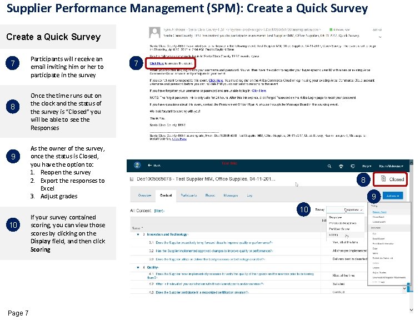Click the Closed status document icon
Viewport: 420px width, 320px height.
[383, 178]
